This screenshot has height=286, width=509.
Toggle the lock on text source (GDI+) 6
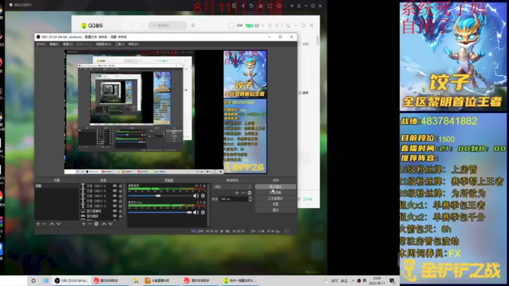click(x=120, y=186)
